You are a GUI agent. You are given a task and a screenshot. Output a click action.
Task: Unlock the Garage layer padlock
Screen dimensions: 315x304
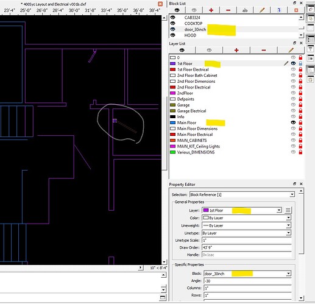click(300, 105)
